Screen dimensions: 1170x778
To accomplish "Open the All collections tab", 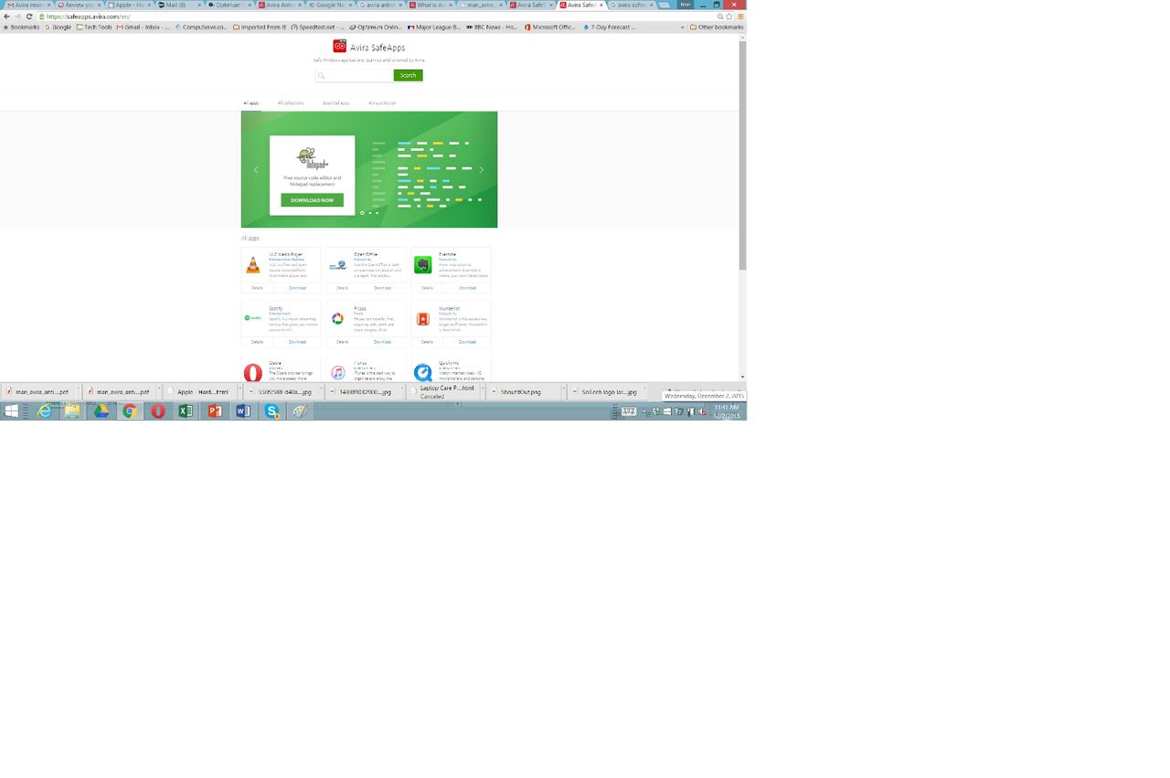I will point(291,103).
